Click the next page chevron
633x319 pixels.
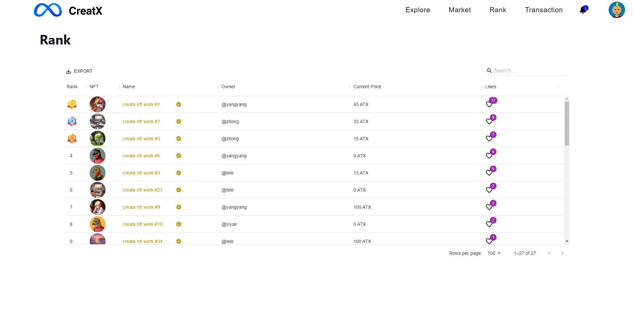click(x=562, y=253)
